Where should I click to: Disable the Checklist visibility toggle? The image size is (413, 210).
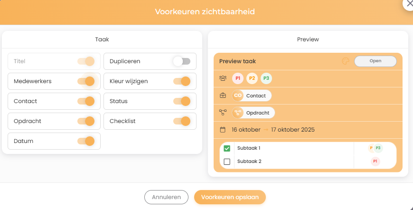point(181,121)
